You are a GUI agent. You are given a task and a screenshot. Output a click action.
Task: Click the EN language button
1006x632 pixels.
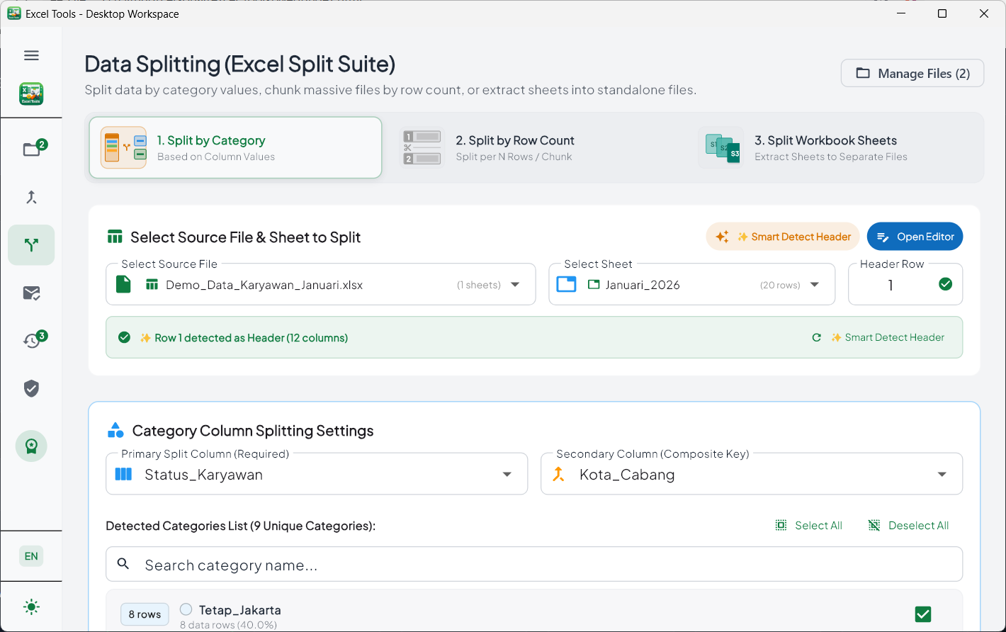tap(31, 556)
